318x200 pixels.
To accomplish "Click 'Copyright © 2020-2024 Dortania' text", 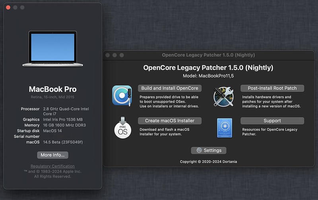I will 208,162.
